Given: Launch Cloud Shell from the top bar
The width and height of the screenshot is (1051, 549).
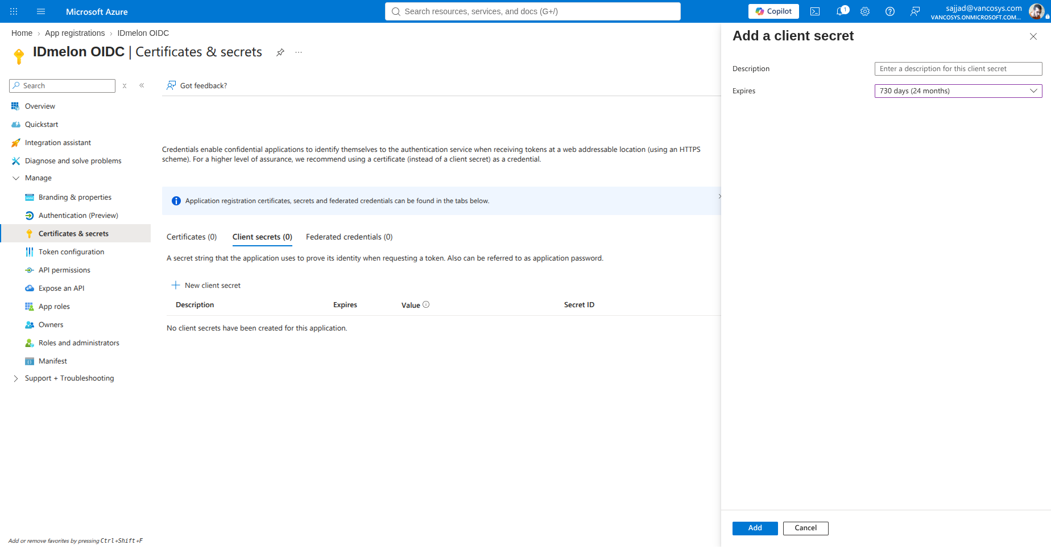Looking at the screenshot, I should click(x=815, y=11).
